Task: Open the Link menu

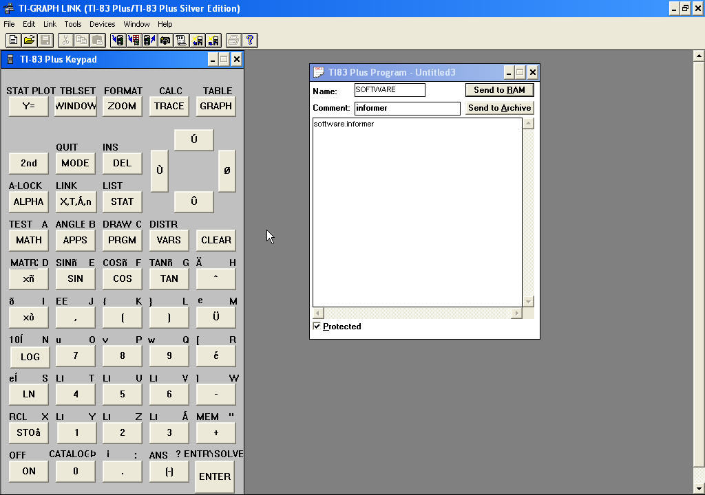Action: [x=50, y=24]
